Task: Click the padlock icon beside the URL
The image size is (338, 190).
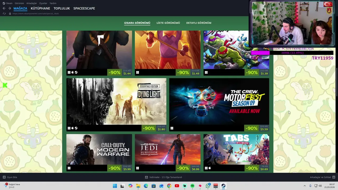Action: [x=10, y=13]
